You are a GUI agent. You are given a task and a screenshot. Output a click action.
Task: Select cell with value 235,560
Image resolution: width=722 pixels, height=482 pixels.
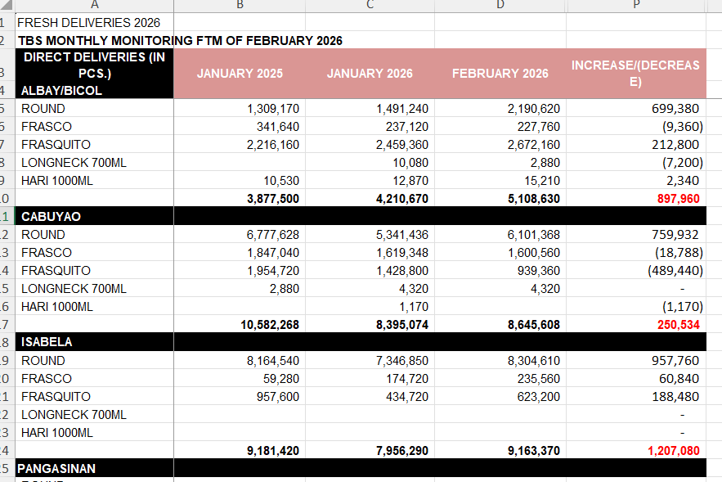500,378
